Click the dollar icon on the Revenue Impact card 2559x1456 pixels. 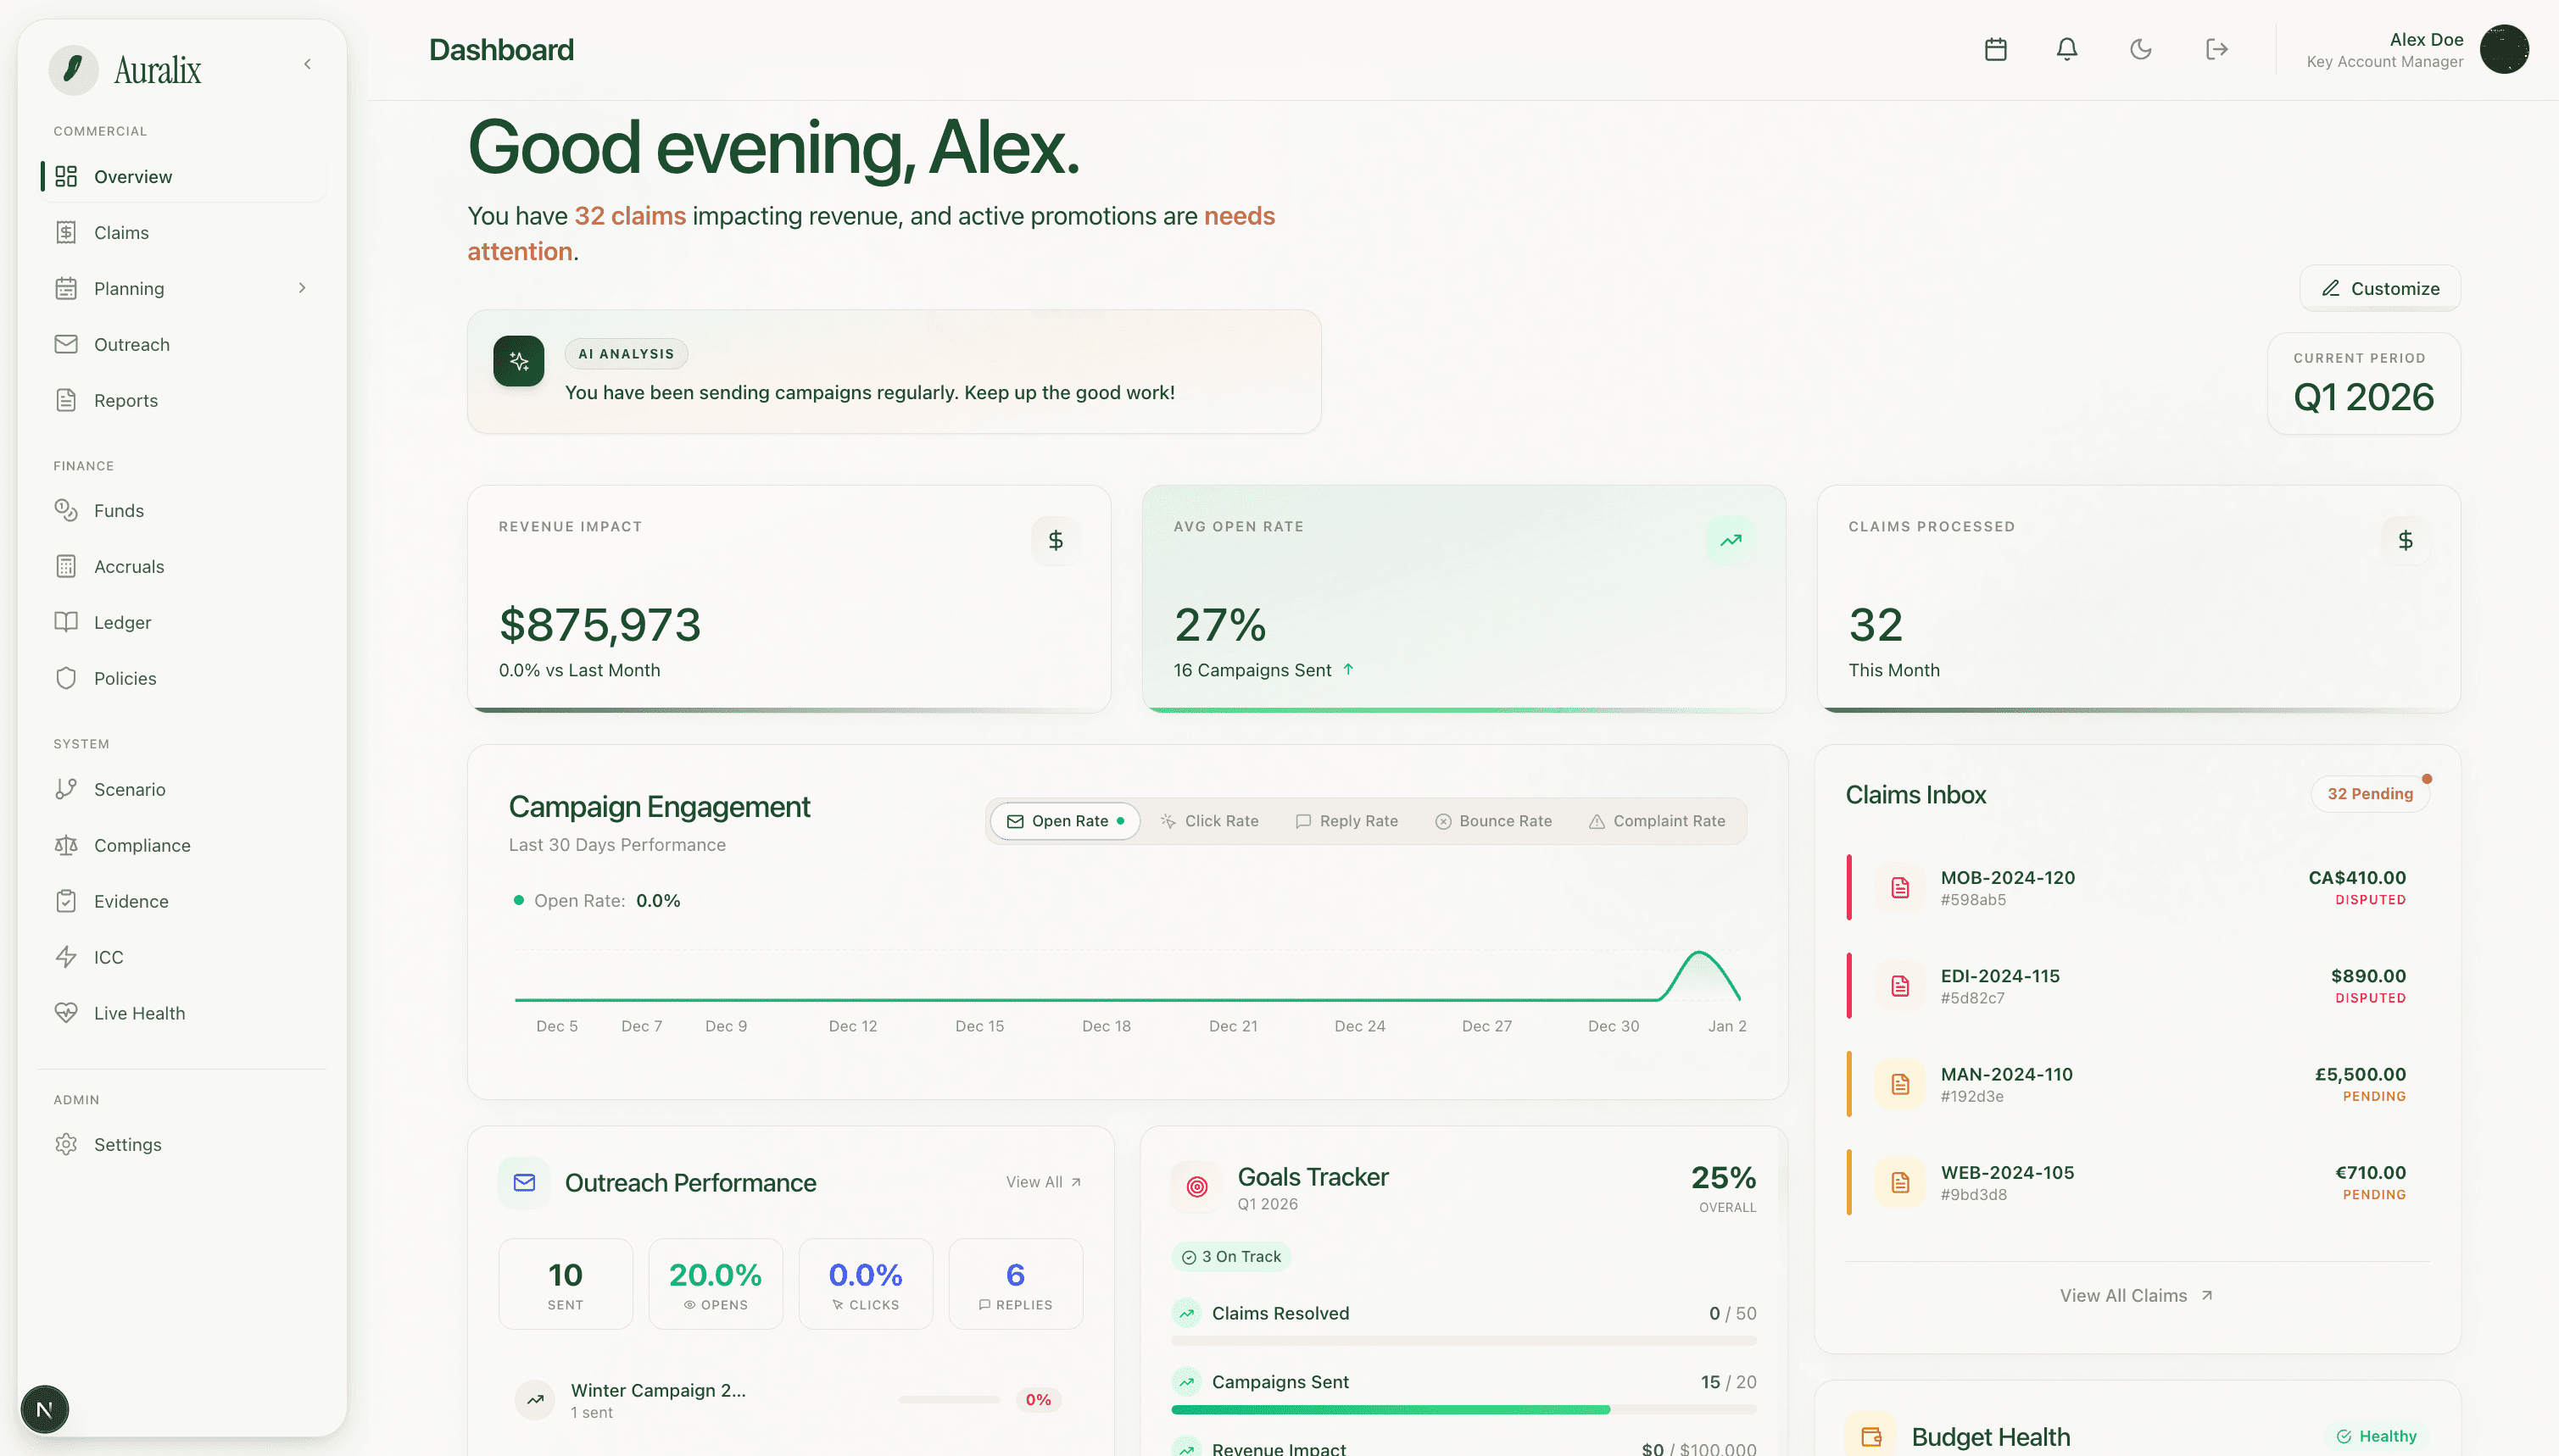point(1056,540)
